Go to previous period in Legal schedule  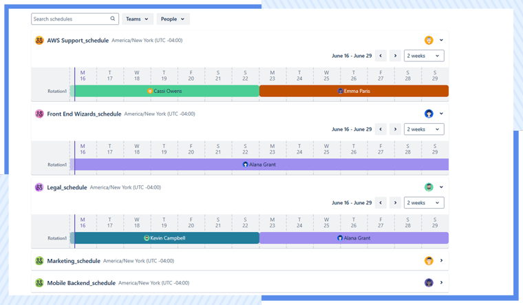(x=381, y=202)
